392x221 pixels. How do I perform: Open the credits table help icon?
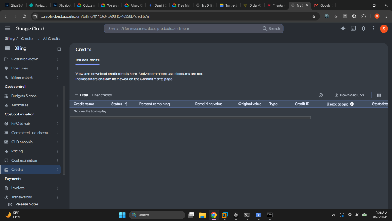[x=321, y=95]
